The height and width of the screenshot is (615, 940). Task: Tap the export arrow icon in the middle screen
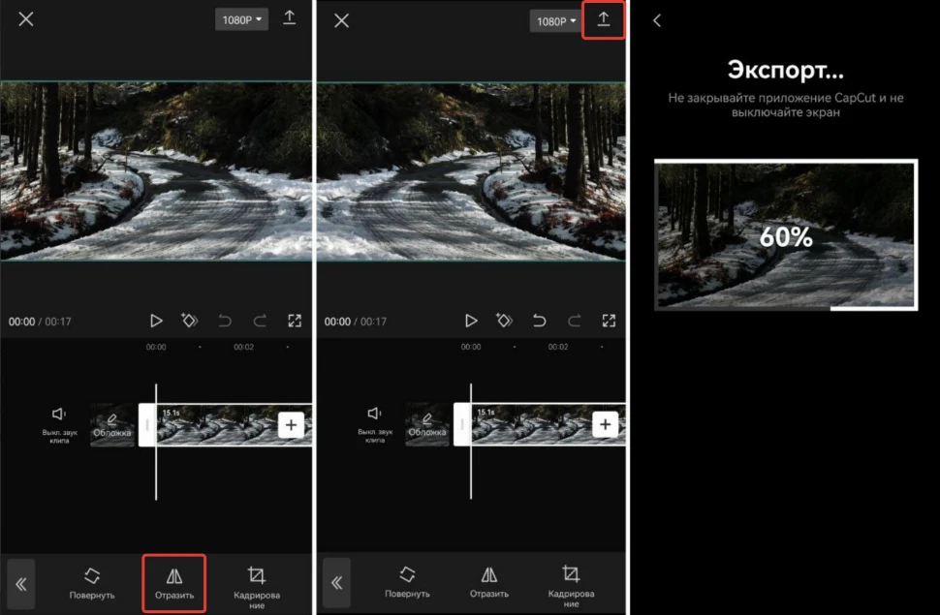(604, 19)
